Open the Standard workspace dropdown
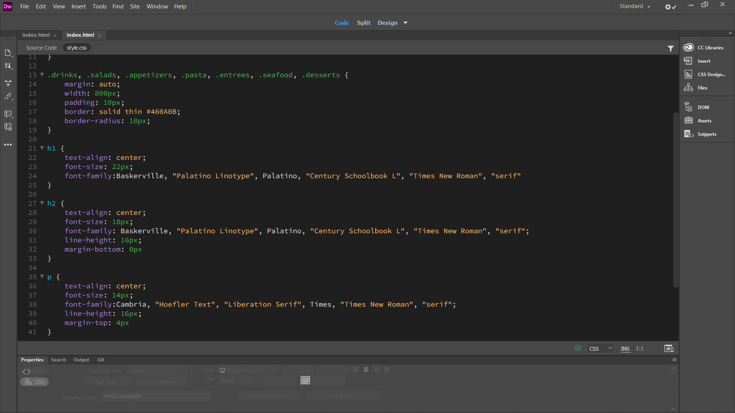The width and height of the screenshot is (735, 413). pos(635,7)
